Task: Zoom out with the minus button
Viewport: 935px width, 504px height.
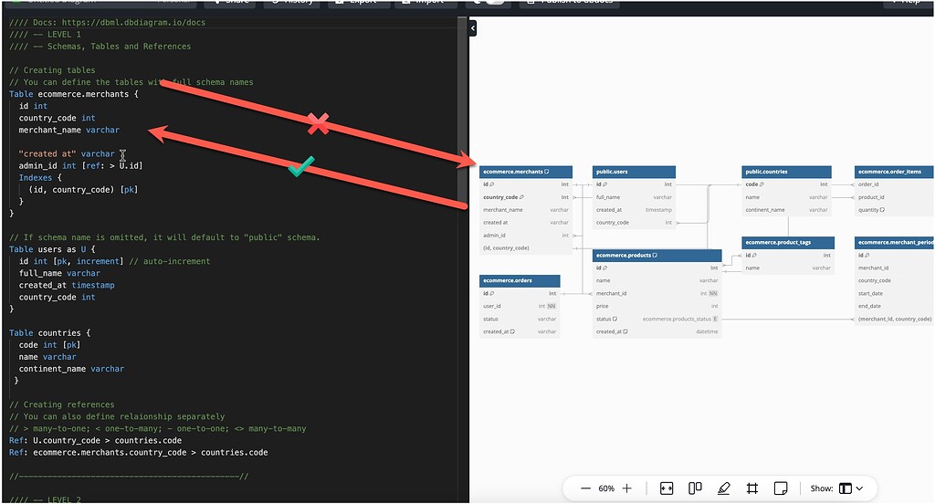Action: point(585,488)
